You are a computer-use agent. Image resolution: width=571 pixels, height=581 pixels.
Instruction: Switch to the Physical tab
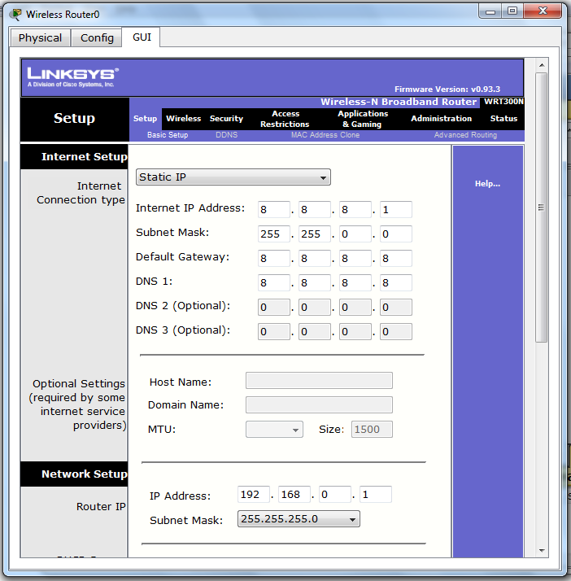pyautogui.click(x=40, y=37)
